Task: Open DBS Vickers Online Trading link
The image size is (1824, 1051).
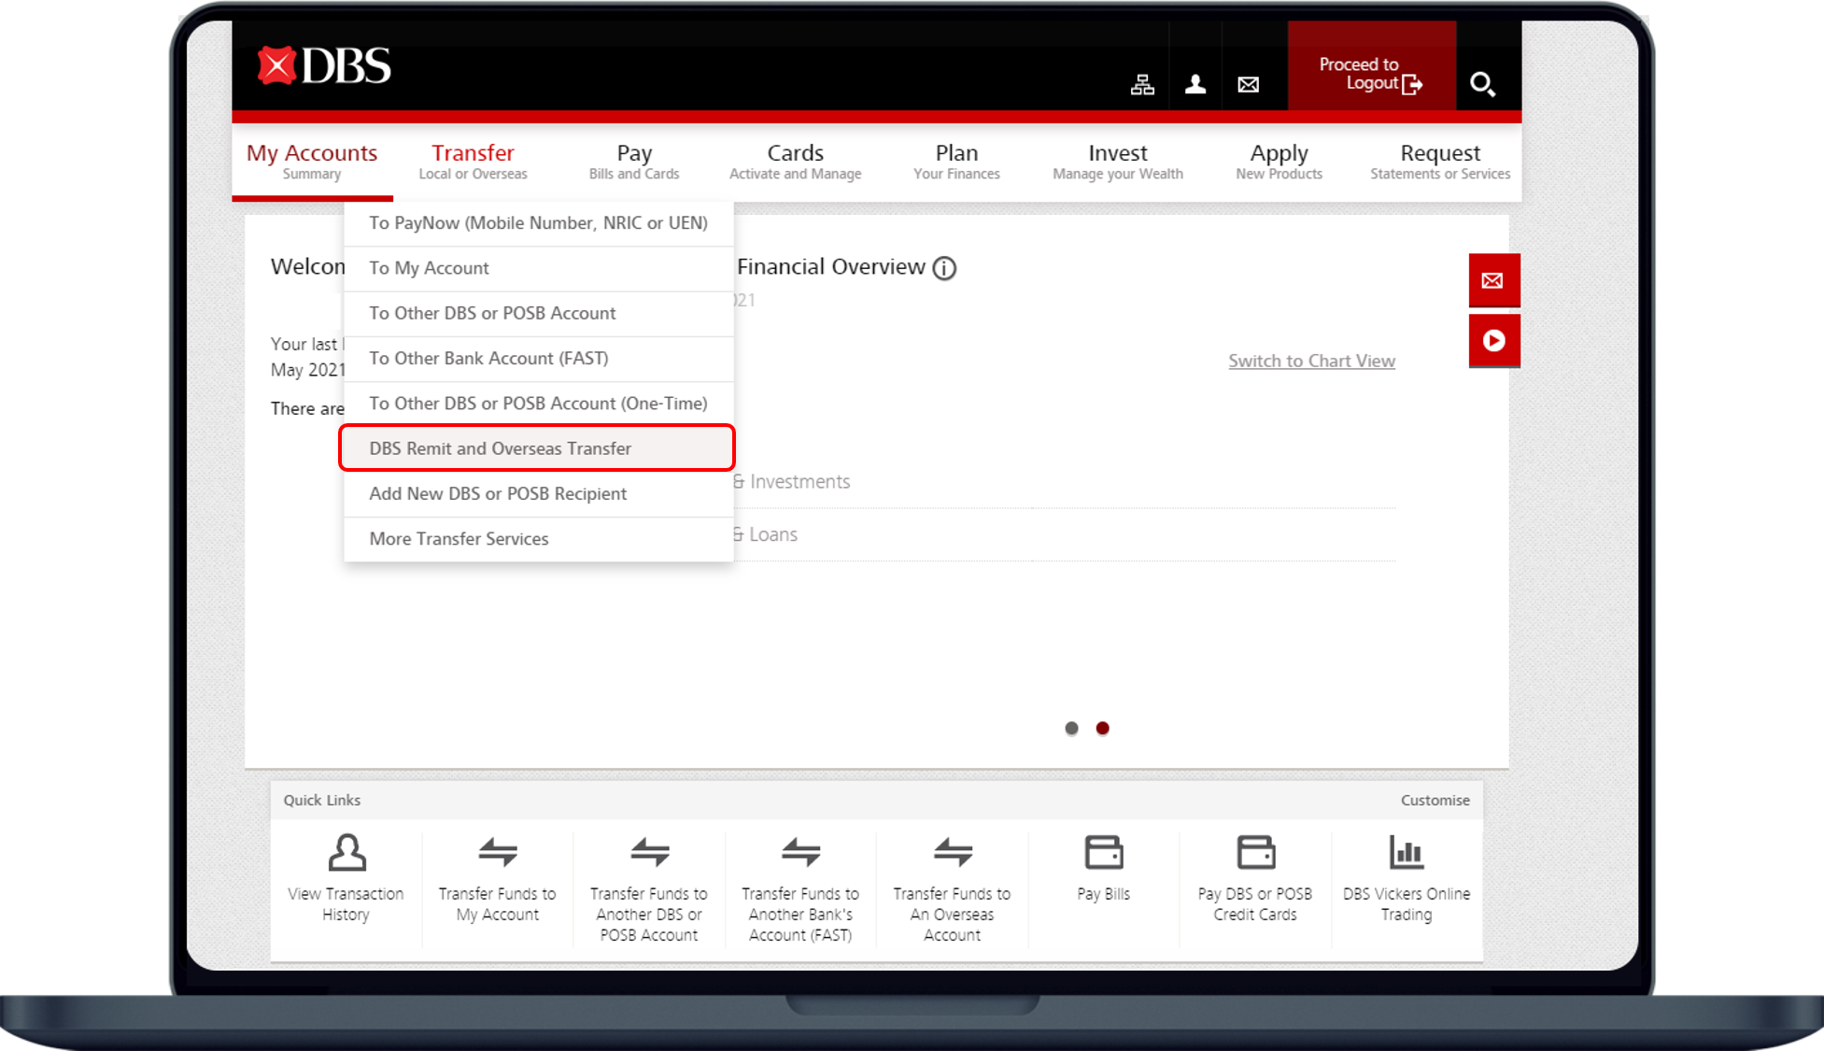Action: pos(1406,880)
